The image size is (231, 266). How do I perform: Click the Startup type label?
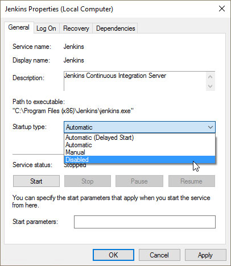pos(30,127)
